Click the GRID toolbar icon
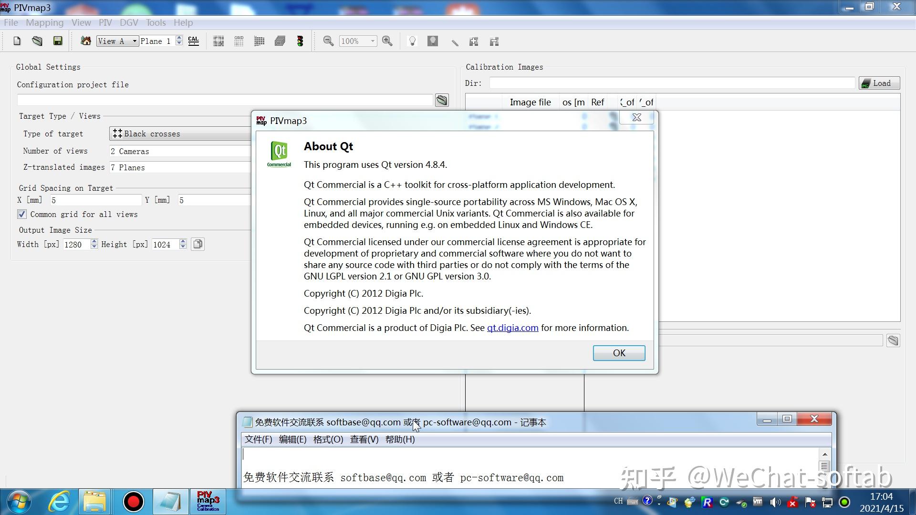 point(239,41)
